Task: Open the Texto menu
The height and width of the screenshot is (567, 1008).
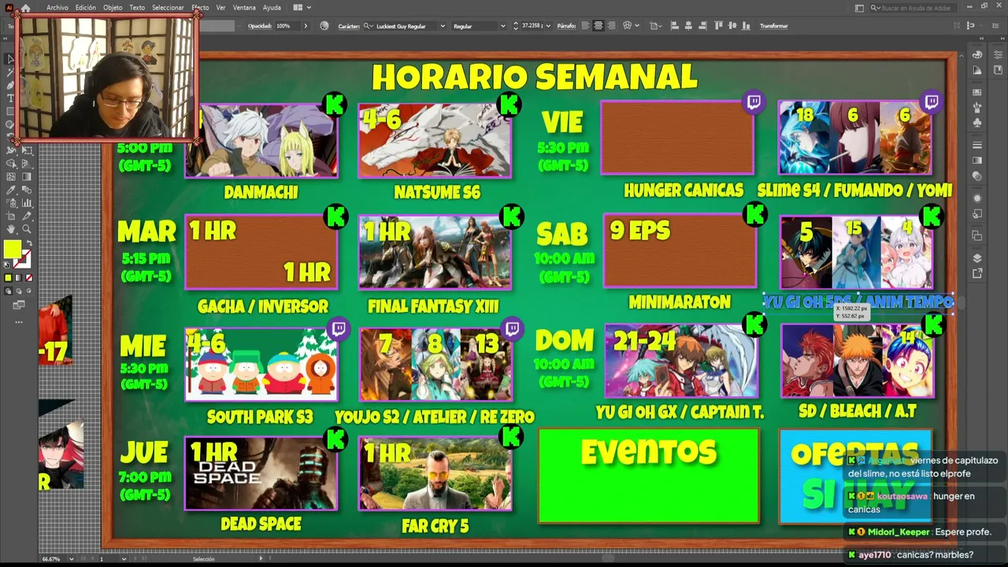Action: (137, 7)
